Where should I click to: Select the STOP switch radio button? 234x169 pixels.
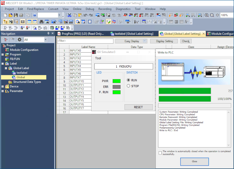[128, 86]
